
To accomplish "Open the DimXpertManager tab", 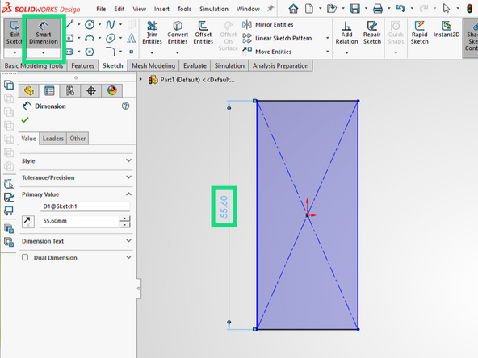I will click(91, 91).
